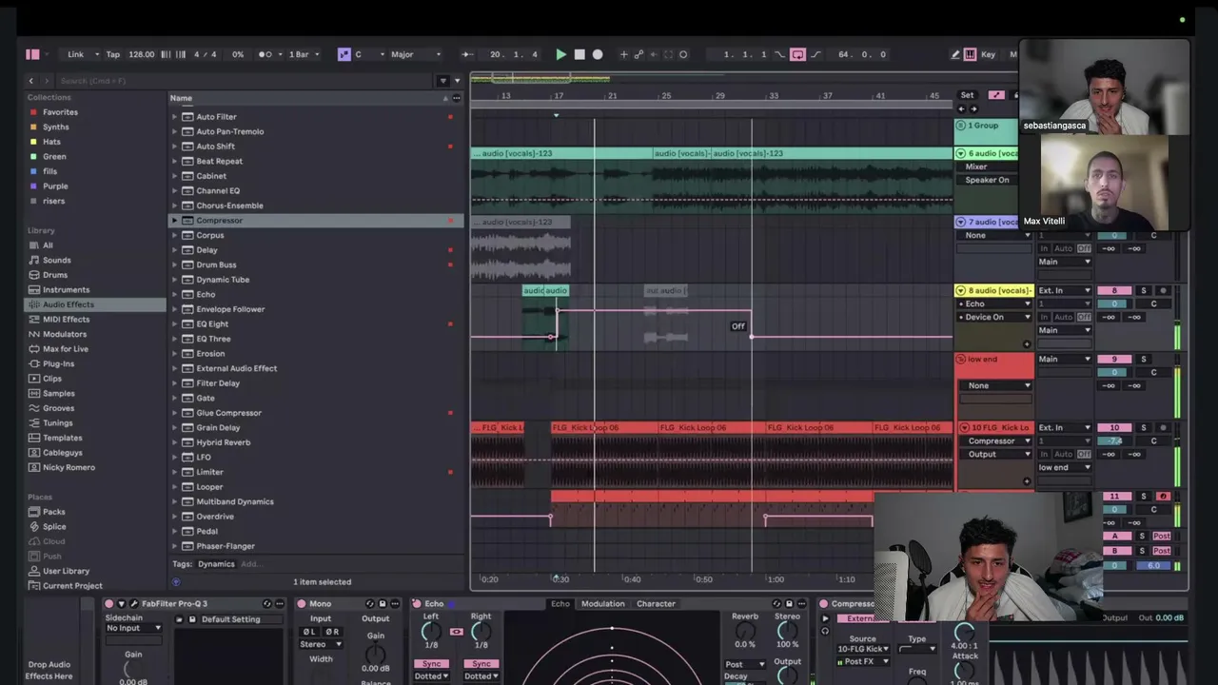Screen dimensions: 1218x685
Task: Click the FabFilter Pro-Q 3 wrench icon
Action: pyautogui.click(x=133, y=604)
